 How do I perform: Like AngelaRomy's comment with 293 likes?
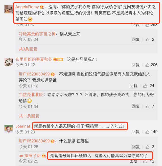[x=147, y=25]
